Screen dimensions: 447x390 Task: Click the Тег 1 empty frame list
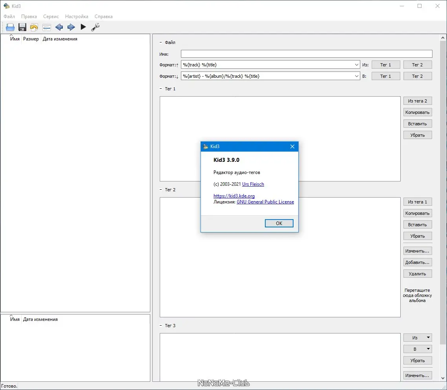(280, 139)
